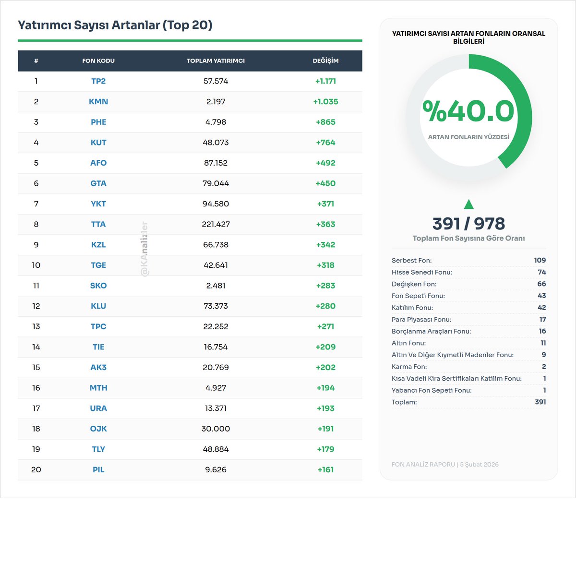
Task: Click the Hisse Senedi Fonu row label
Action: pyautogui.click(x=422, y=272)
